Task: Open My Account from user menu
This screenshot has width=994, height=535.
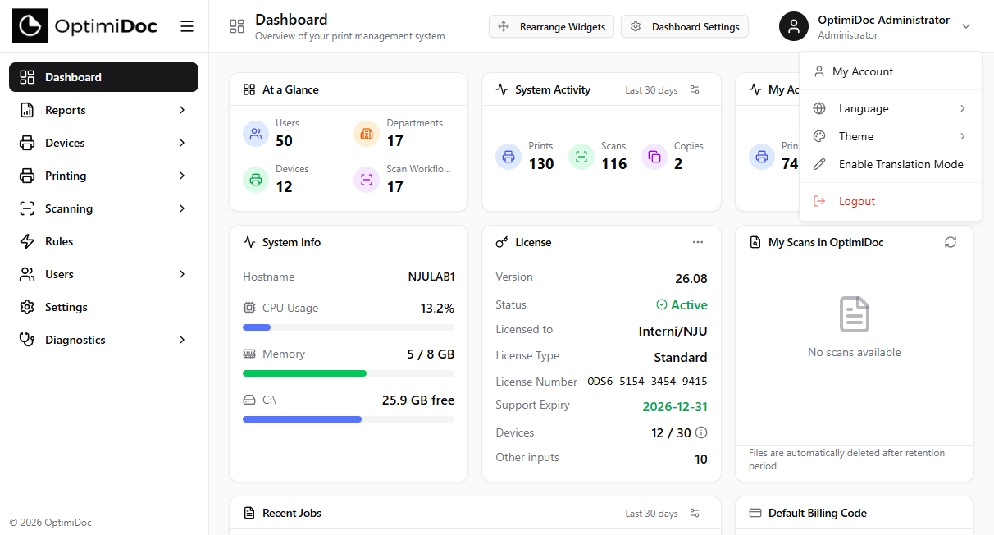Action: click(x=891, y=71)
